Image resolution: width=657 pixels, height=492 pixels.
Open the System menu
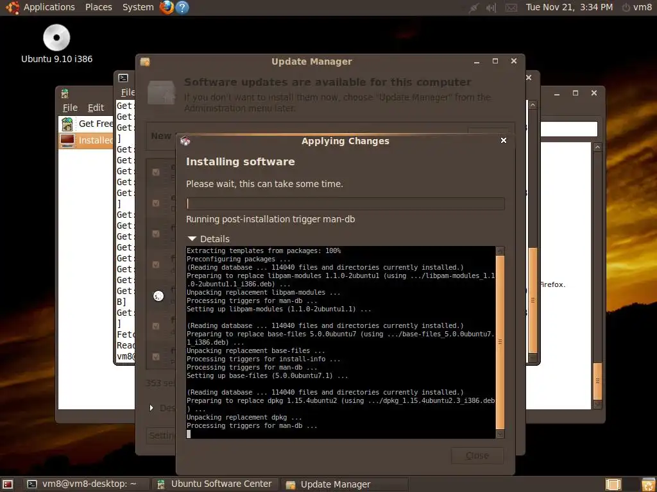138,7
